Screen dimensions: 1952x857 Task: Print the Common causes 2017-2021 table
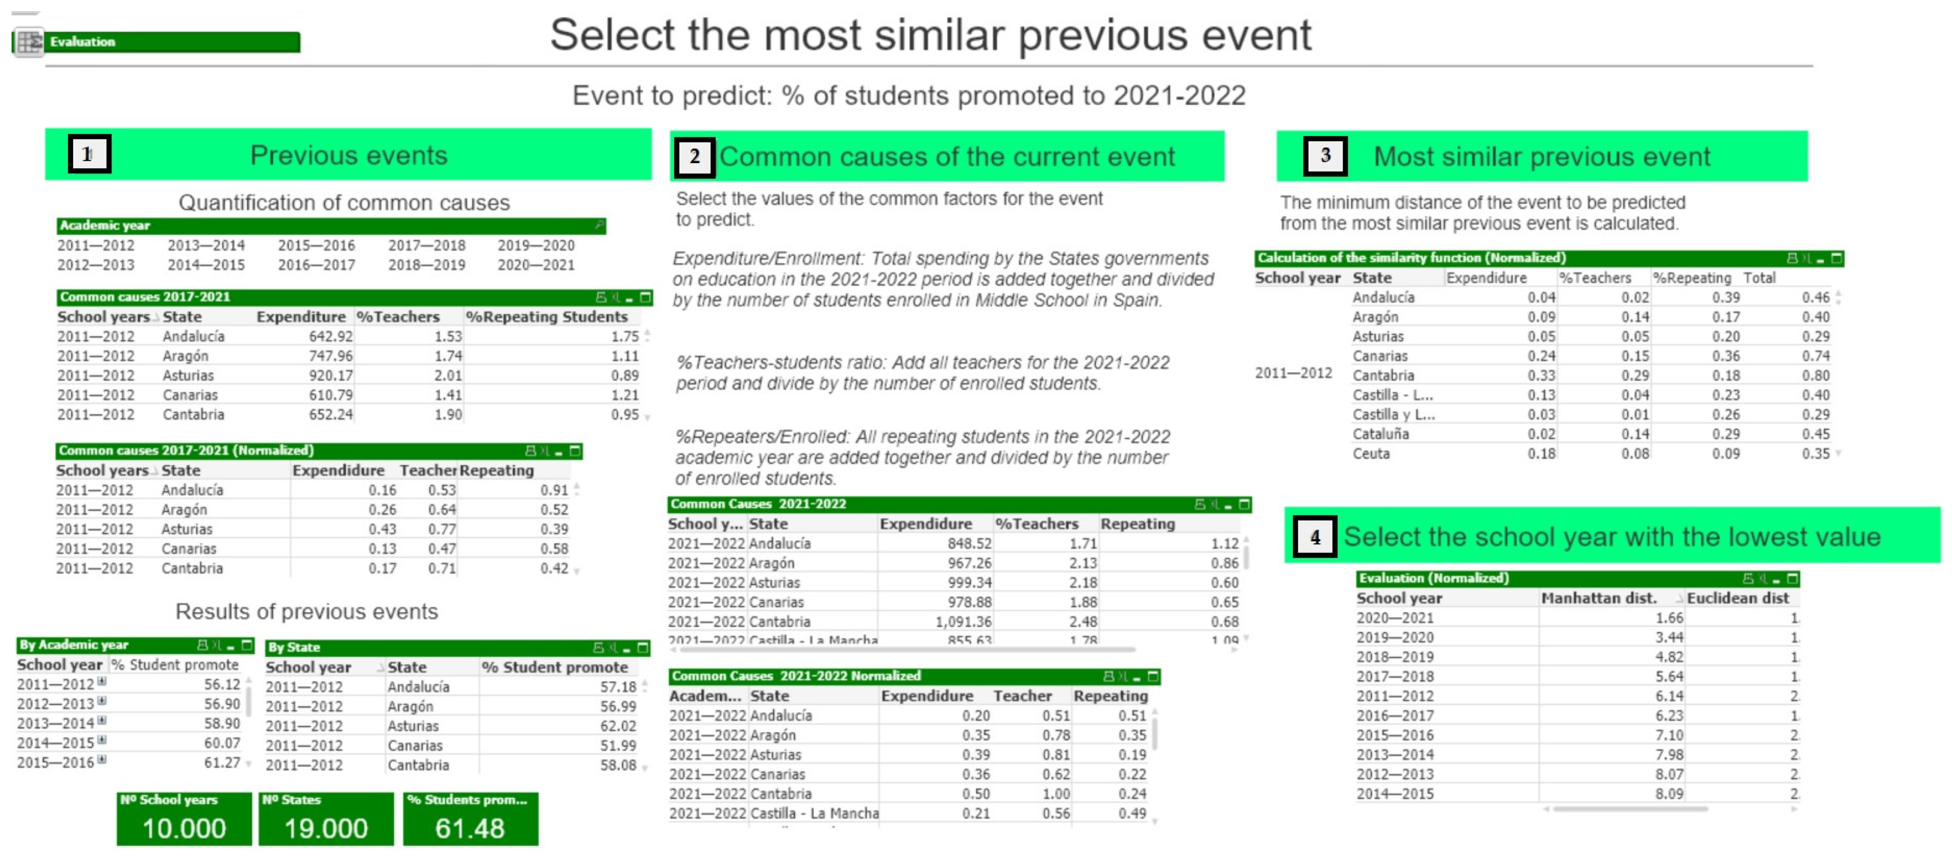pyautogui.click(x=601, y=297)
